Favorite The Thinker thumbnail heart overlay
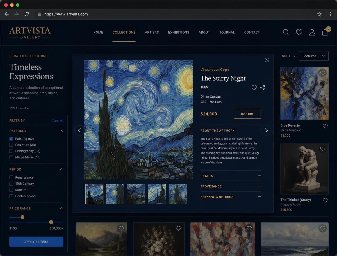The image size is (337, 256). 323,149
